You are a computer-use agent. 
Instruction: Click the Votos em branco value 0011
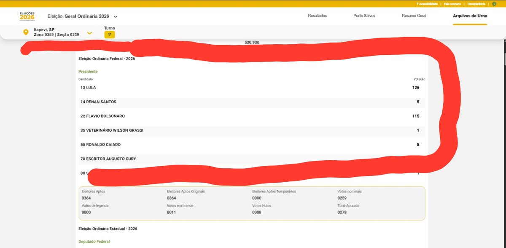click(x=171, y=213)
